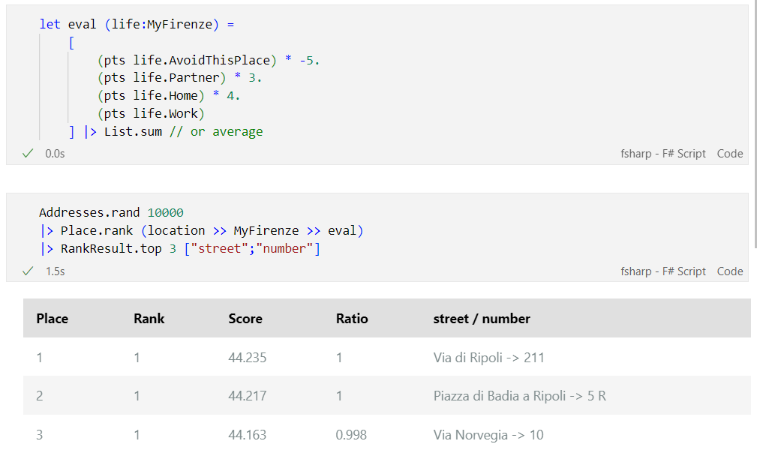The height and width of the screenshot is (456, 757).
Task: Place cursor on 'life.AvoidThisPlace' code line
Action: (x=209, y=60)
